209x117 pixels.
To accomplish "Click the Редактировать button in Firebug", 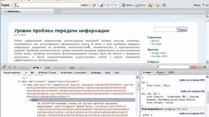I will (12, 73).
